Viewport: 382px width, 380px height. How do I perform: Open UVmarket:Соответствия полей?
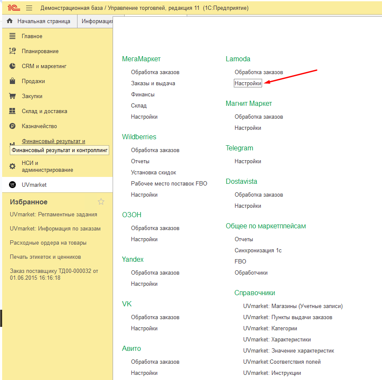[x=282, y=362]
